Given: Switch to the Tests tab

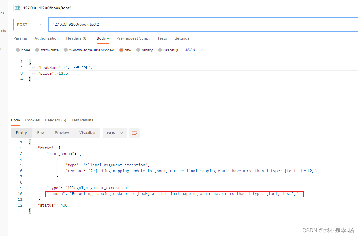Looking at the screenshot, I should point(162,38).
